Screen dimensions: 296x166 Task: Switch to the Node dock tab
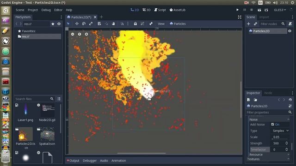tap(268, 93)
